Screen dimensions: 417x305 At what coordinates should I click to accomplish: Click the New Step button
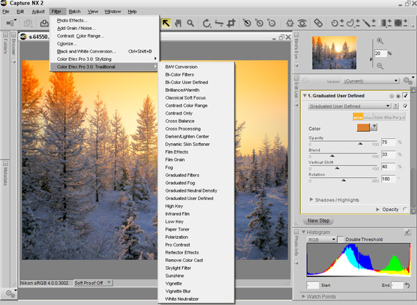318,221
